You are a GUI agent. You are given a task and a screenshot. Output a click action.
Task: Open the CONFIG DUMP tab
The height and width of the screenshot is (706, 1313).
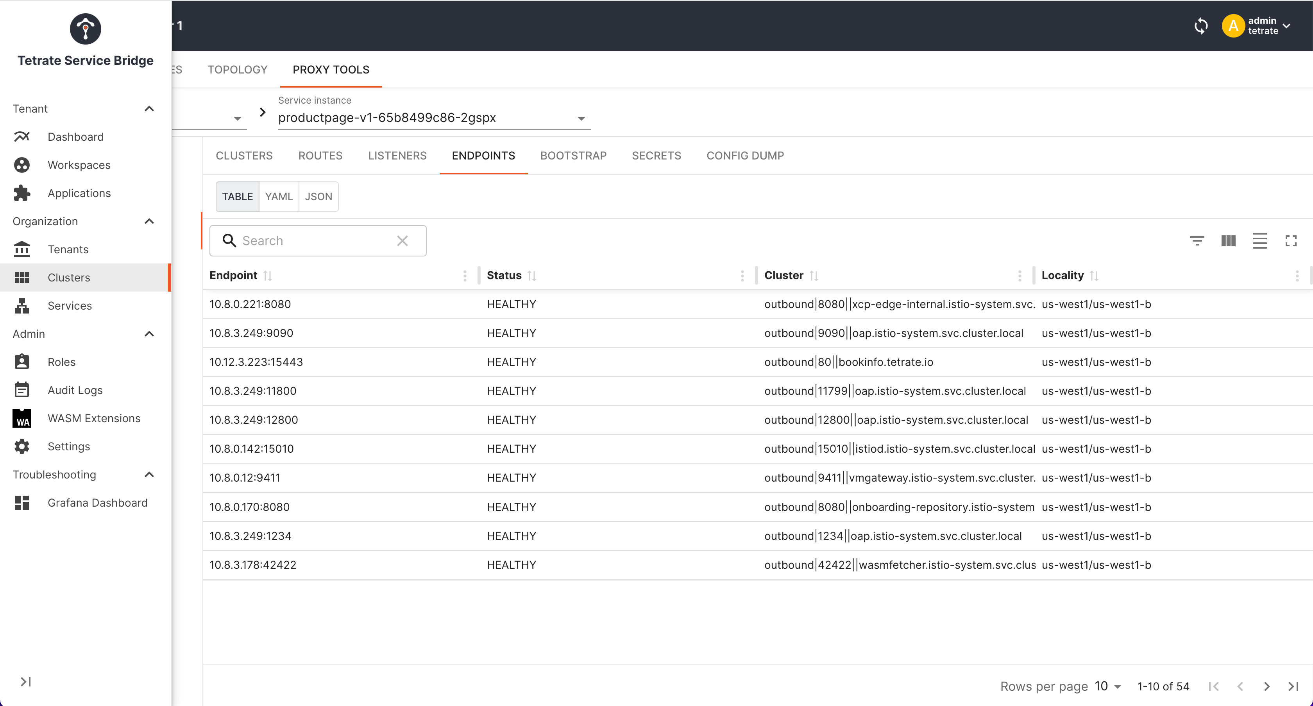click(745, 156)
